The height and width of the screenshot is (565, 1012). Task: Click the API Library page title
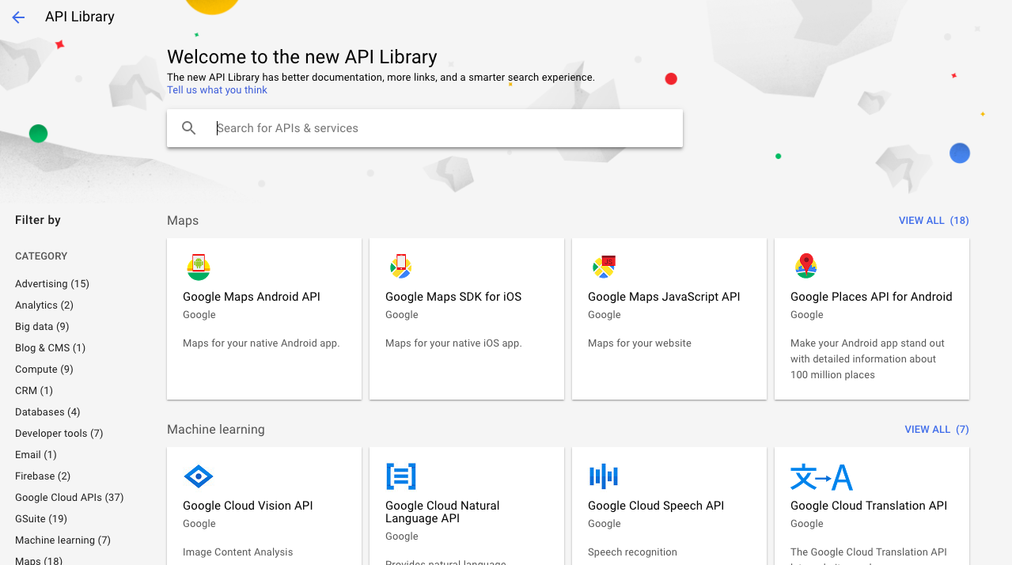tap(80, 17)
